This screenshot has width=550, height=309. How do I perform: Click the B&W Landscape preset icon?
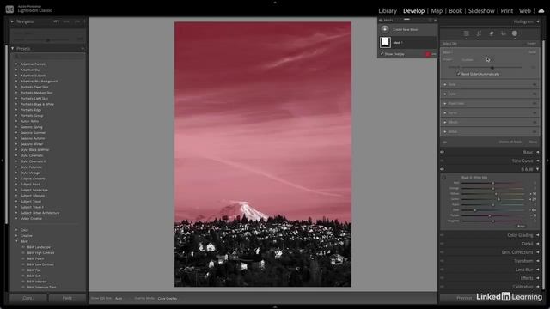(23, 247)
